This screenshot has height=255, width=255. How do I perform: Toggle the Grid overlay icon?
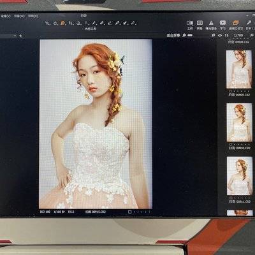(x=200, y=23)
